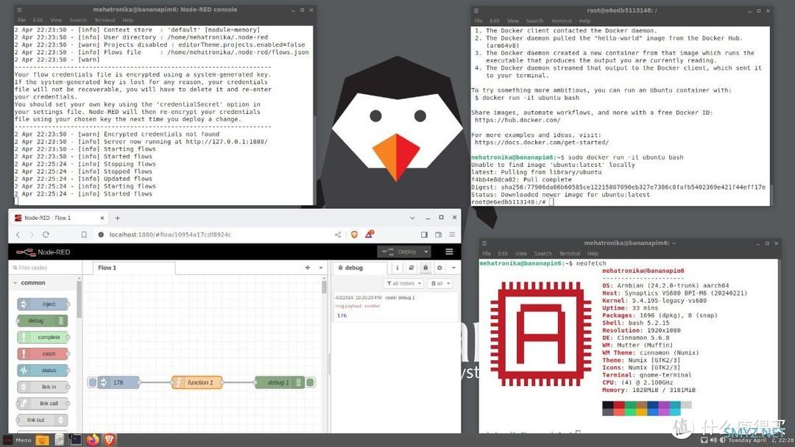Image resolution: width=795 pixels, height=447 pixels.
Task: Select the function 1 node
Action: coord(197,382)
